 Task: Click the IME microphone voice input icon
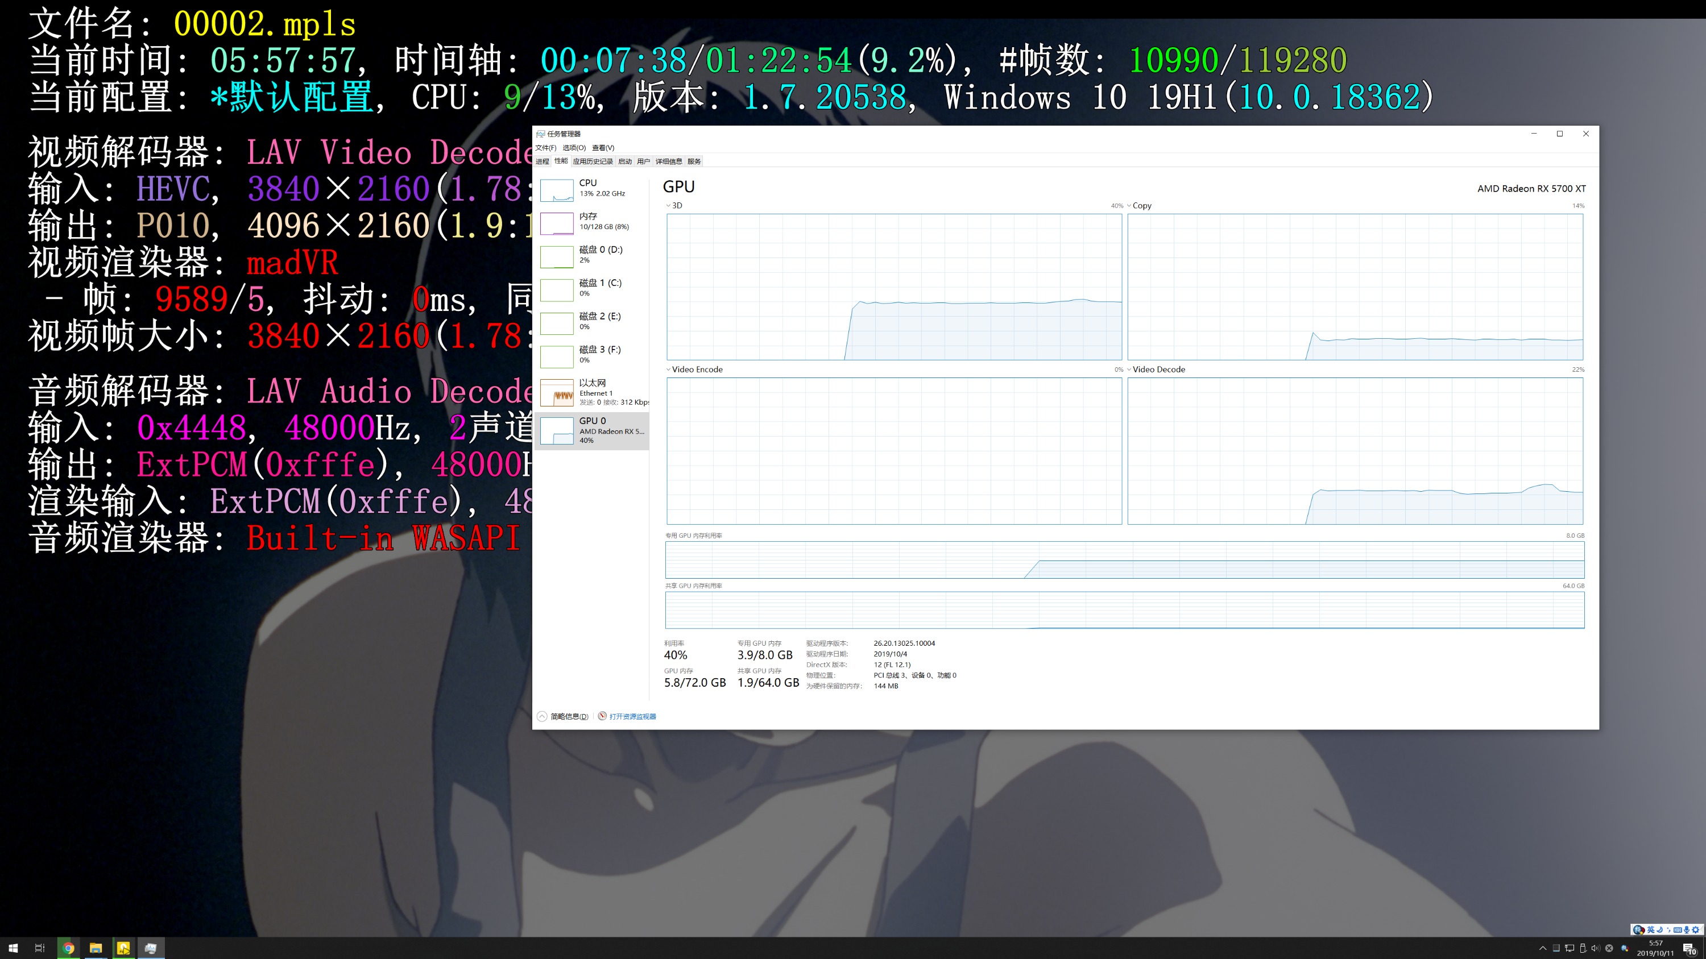pos(1686,930)
